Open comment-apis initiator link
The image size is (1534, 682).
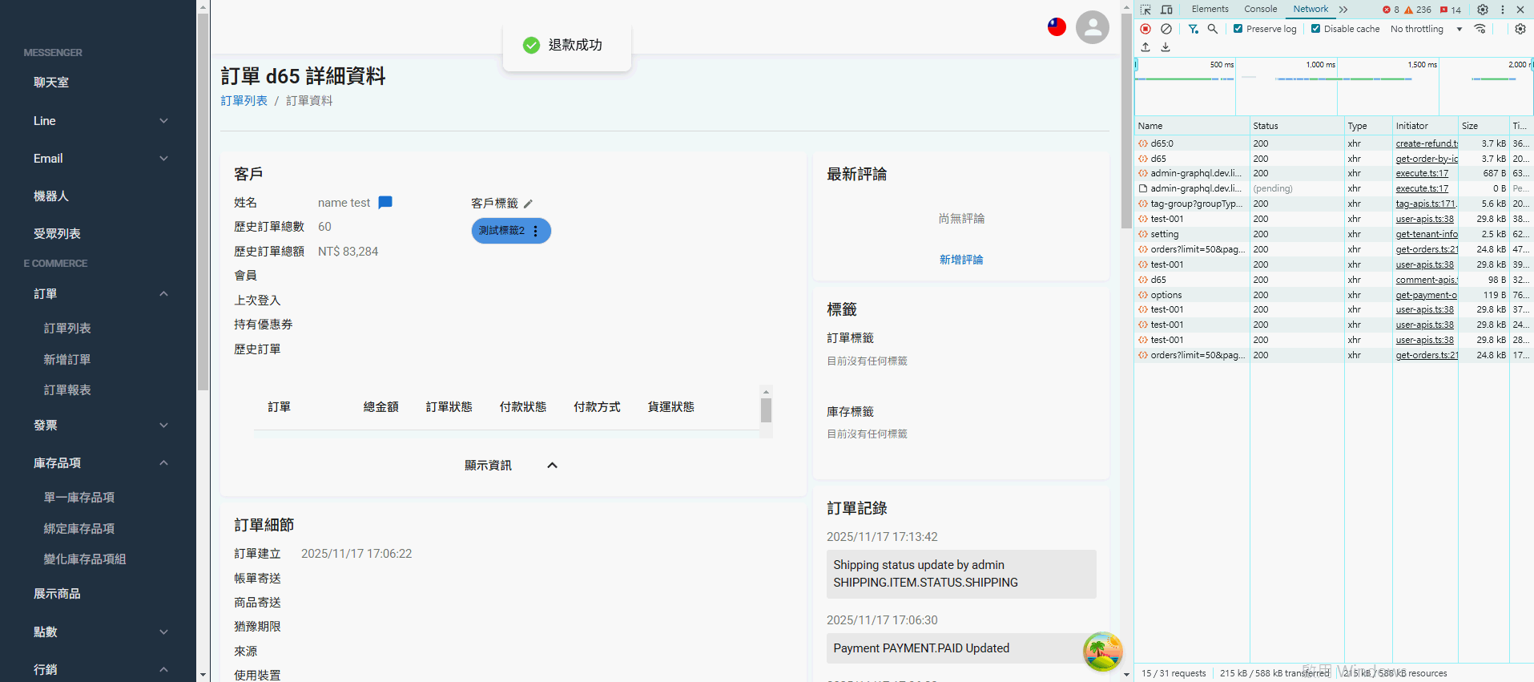point(1427,280)
